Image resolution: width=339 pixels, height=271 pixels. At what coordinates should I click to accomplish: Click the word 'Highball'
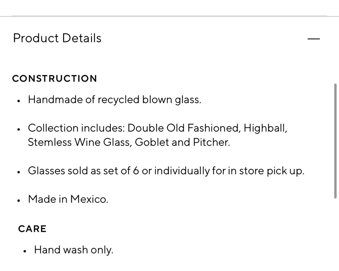pos(265,128)
